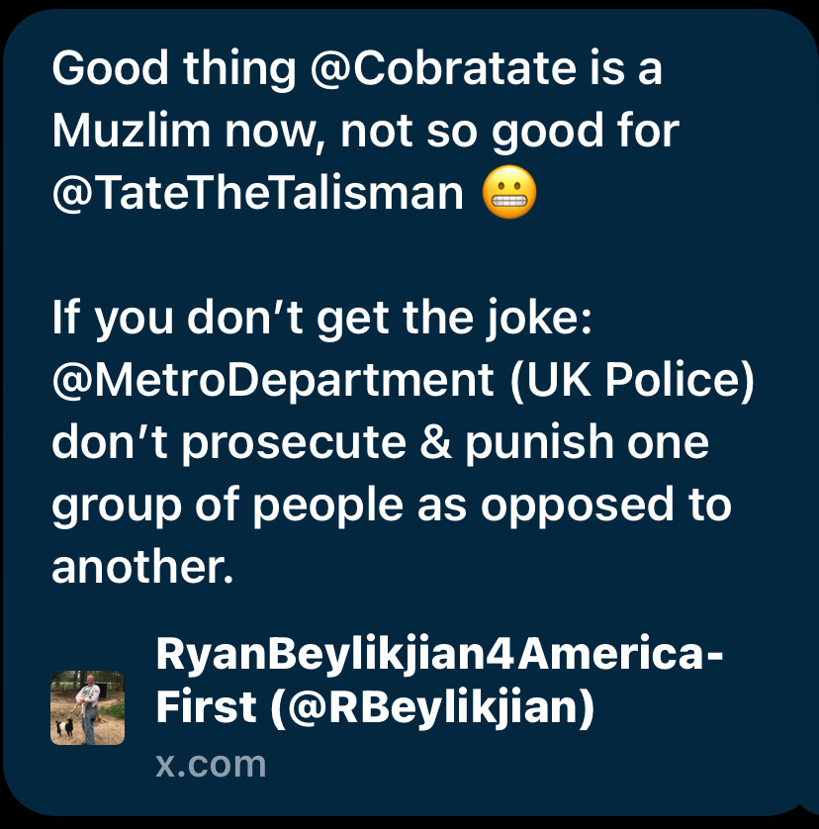The height and width of the screenshot is (829, 819).
Task: Open the x.com source link
Action: [211, 764]
